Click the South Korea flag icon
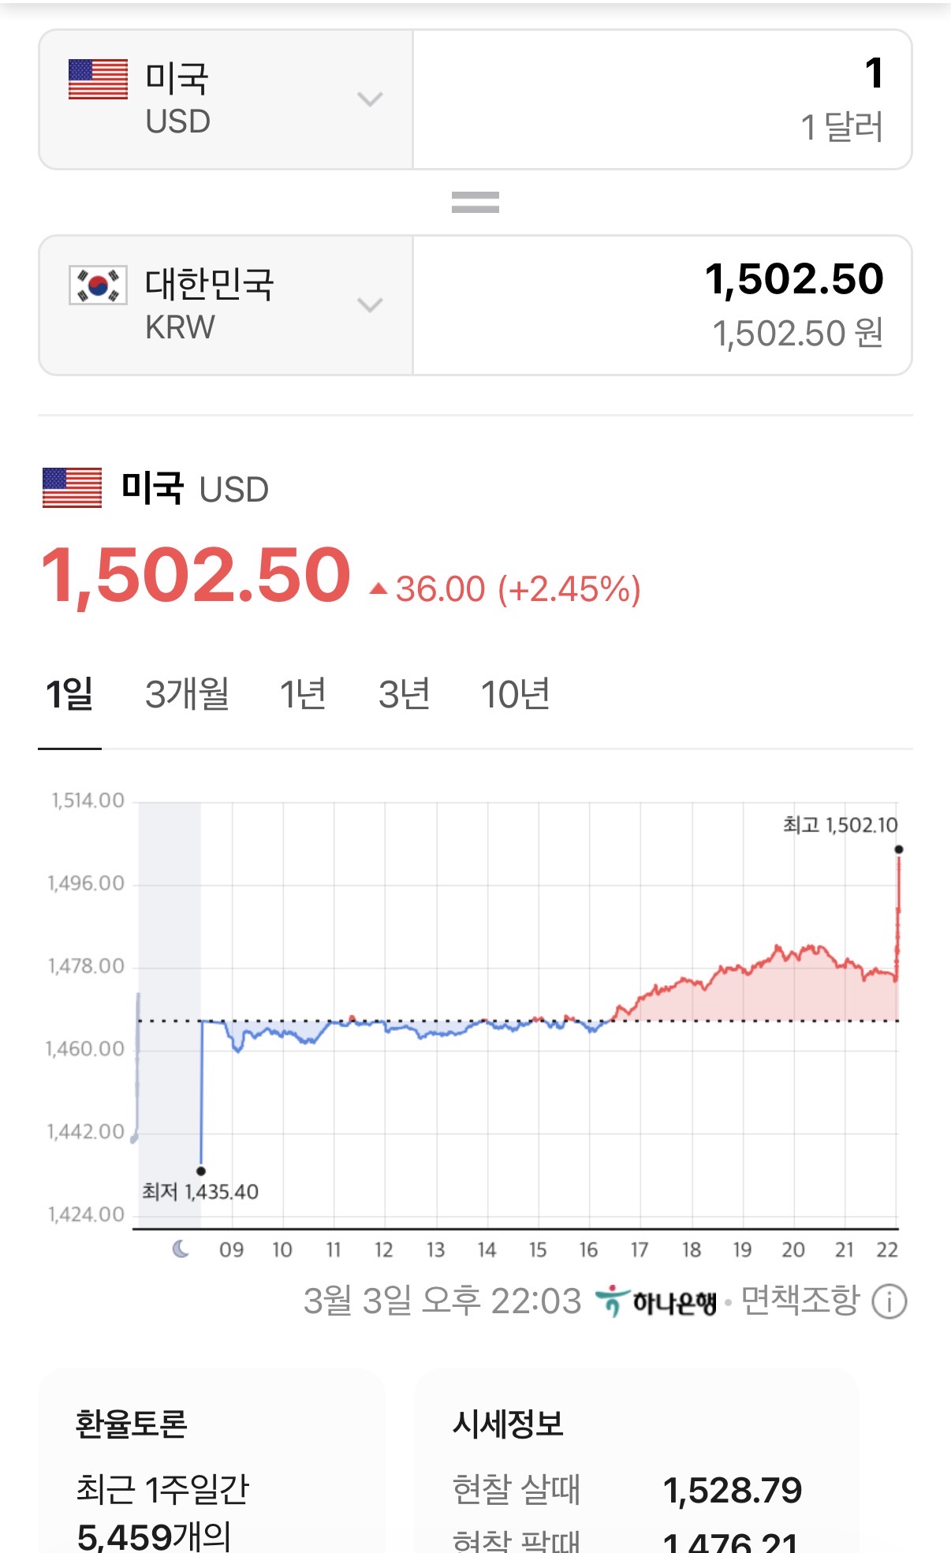 click(x=98, y=286)
